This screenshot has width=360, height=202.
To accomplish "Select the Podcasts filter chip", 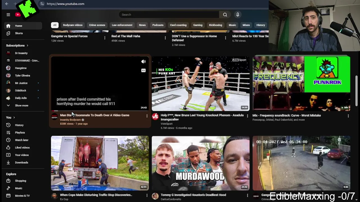I will pyautogui.click(x=158, y=25).
